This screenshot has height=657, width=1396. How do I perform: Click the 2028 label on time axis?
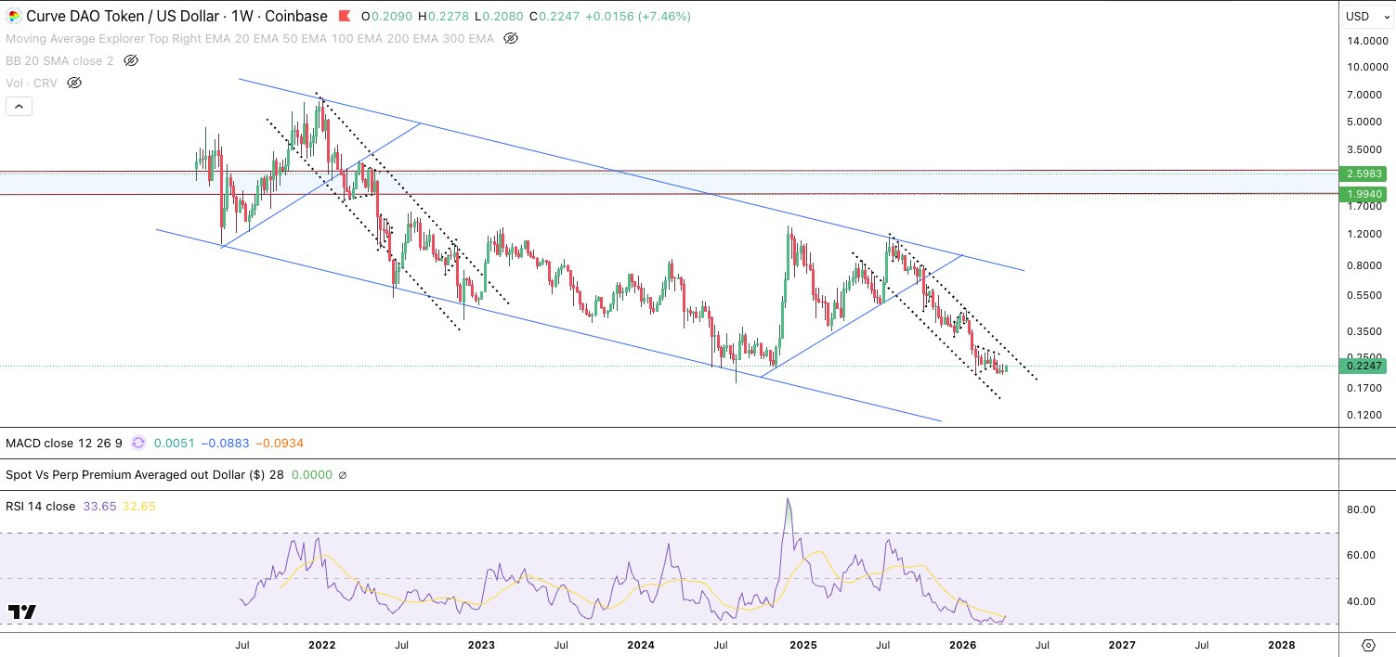click(x=1282, y=644)
